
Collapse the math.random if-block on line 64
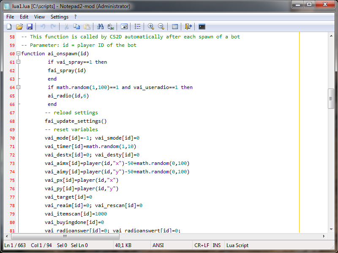pyautogui.click(x=18, y=87)
